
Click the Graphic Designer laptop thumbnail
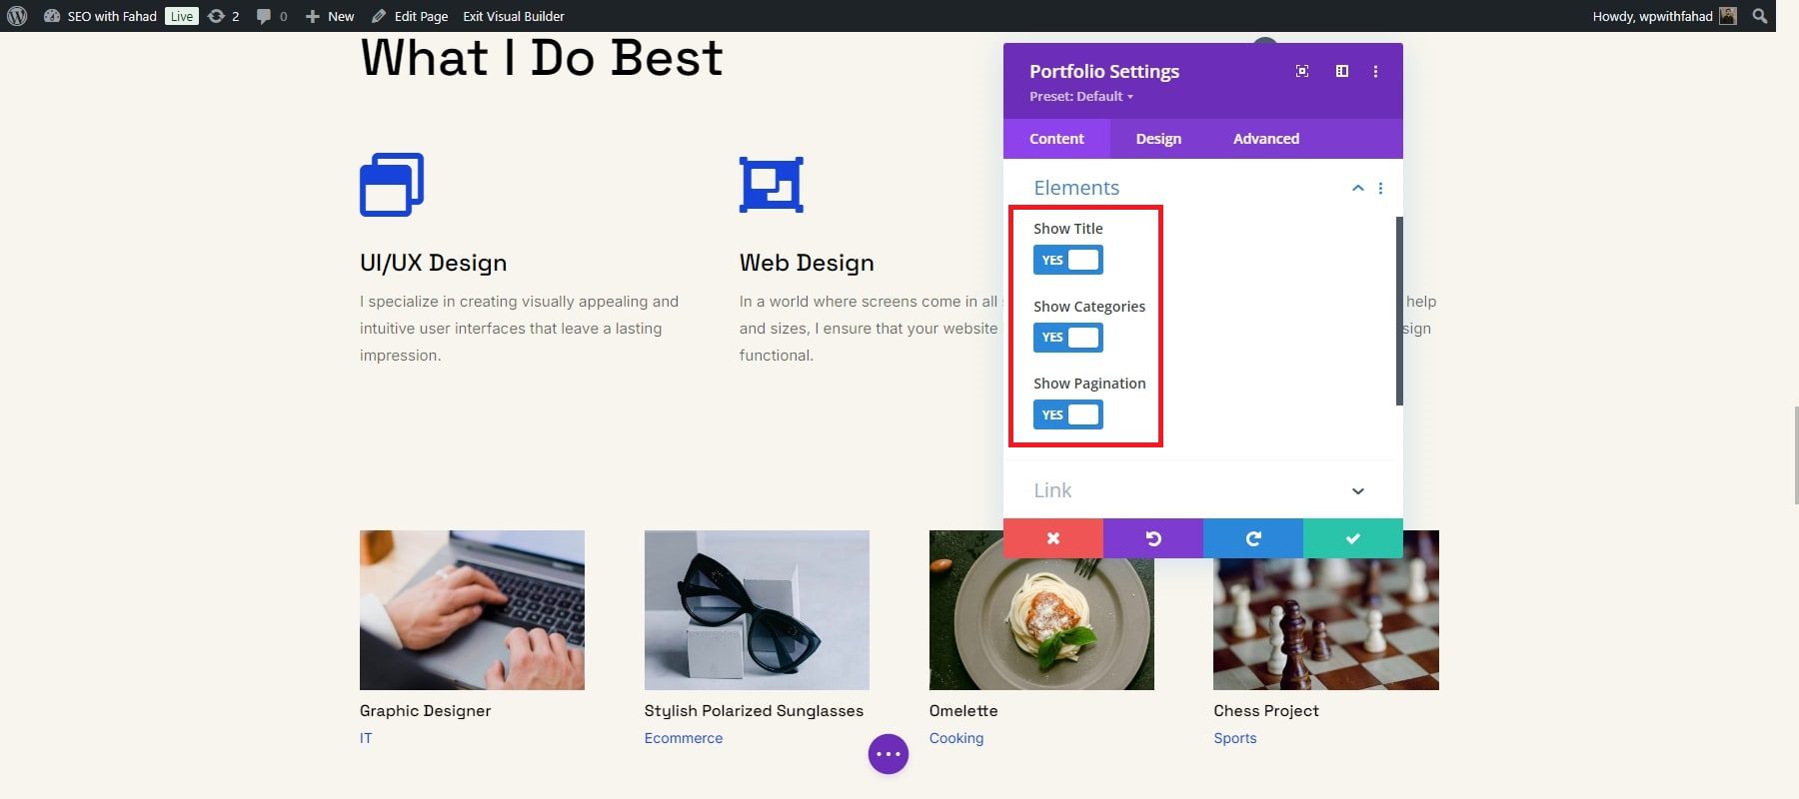point(472,610)
